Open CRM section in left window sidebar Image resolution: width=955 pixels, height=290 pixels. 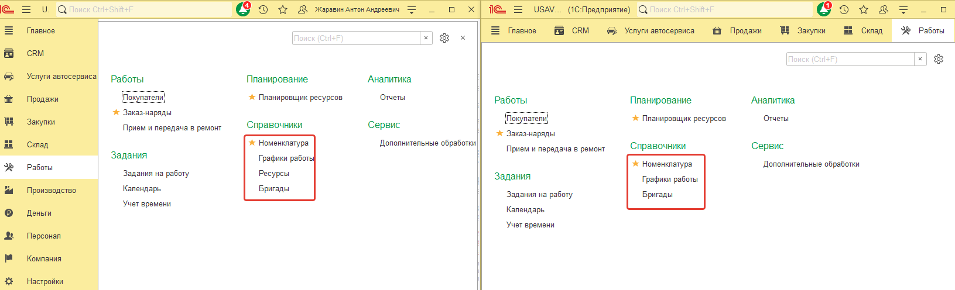click(49, 53)
